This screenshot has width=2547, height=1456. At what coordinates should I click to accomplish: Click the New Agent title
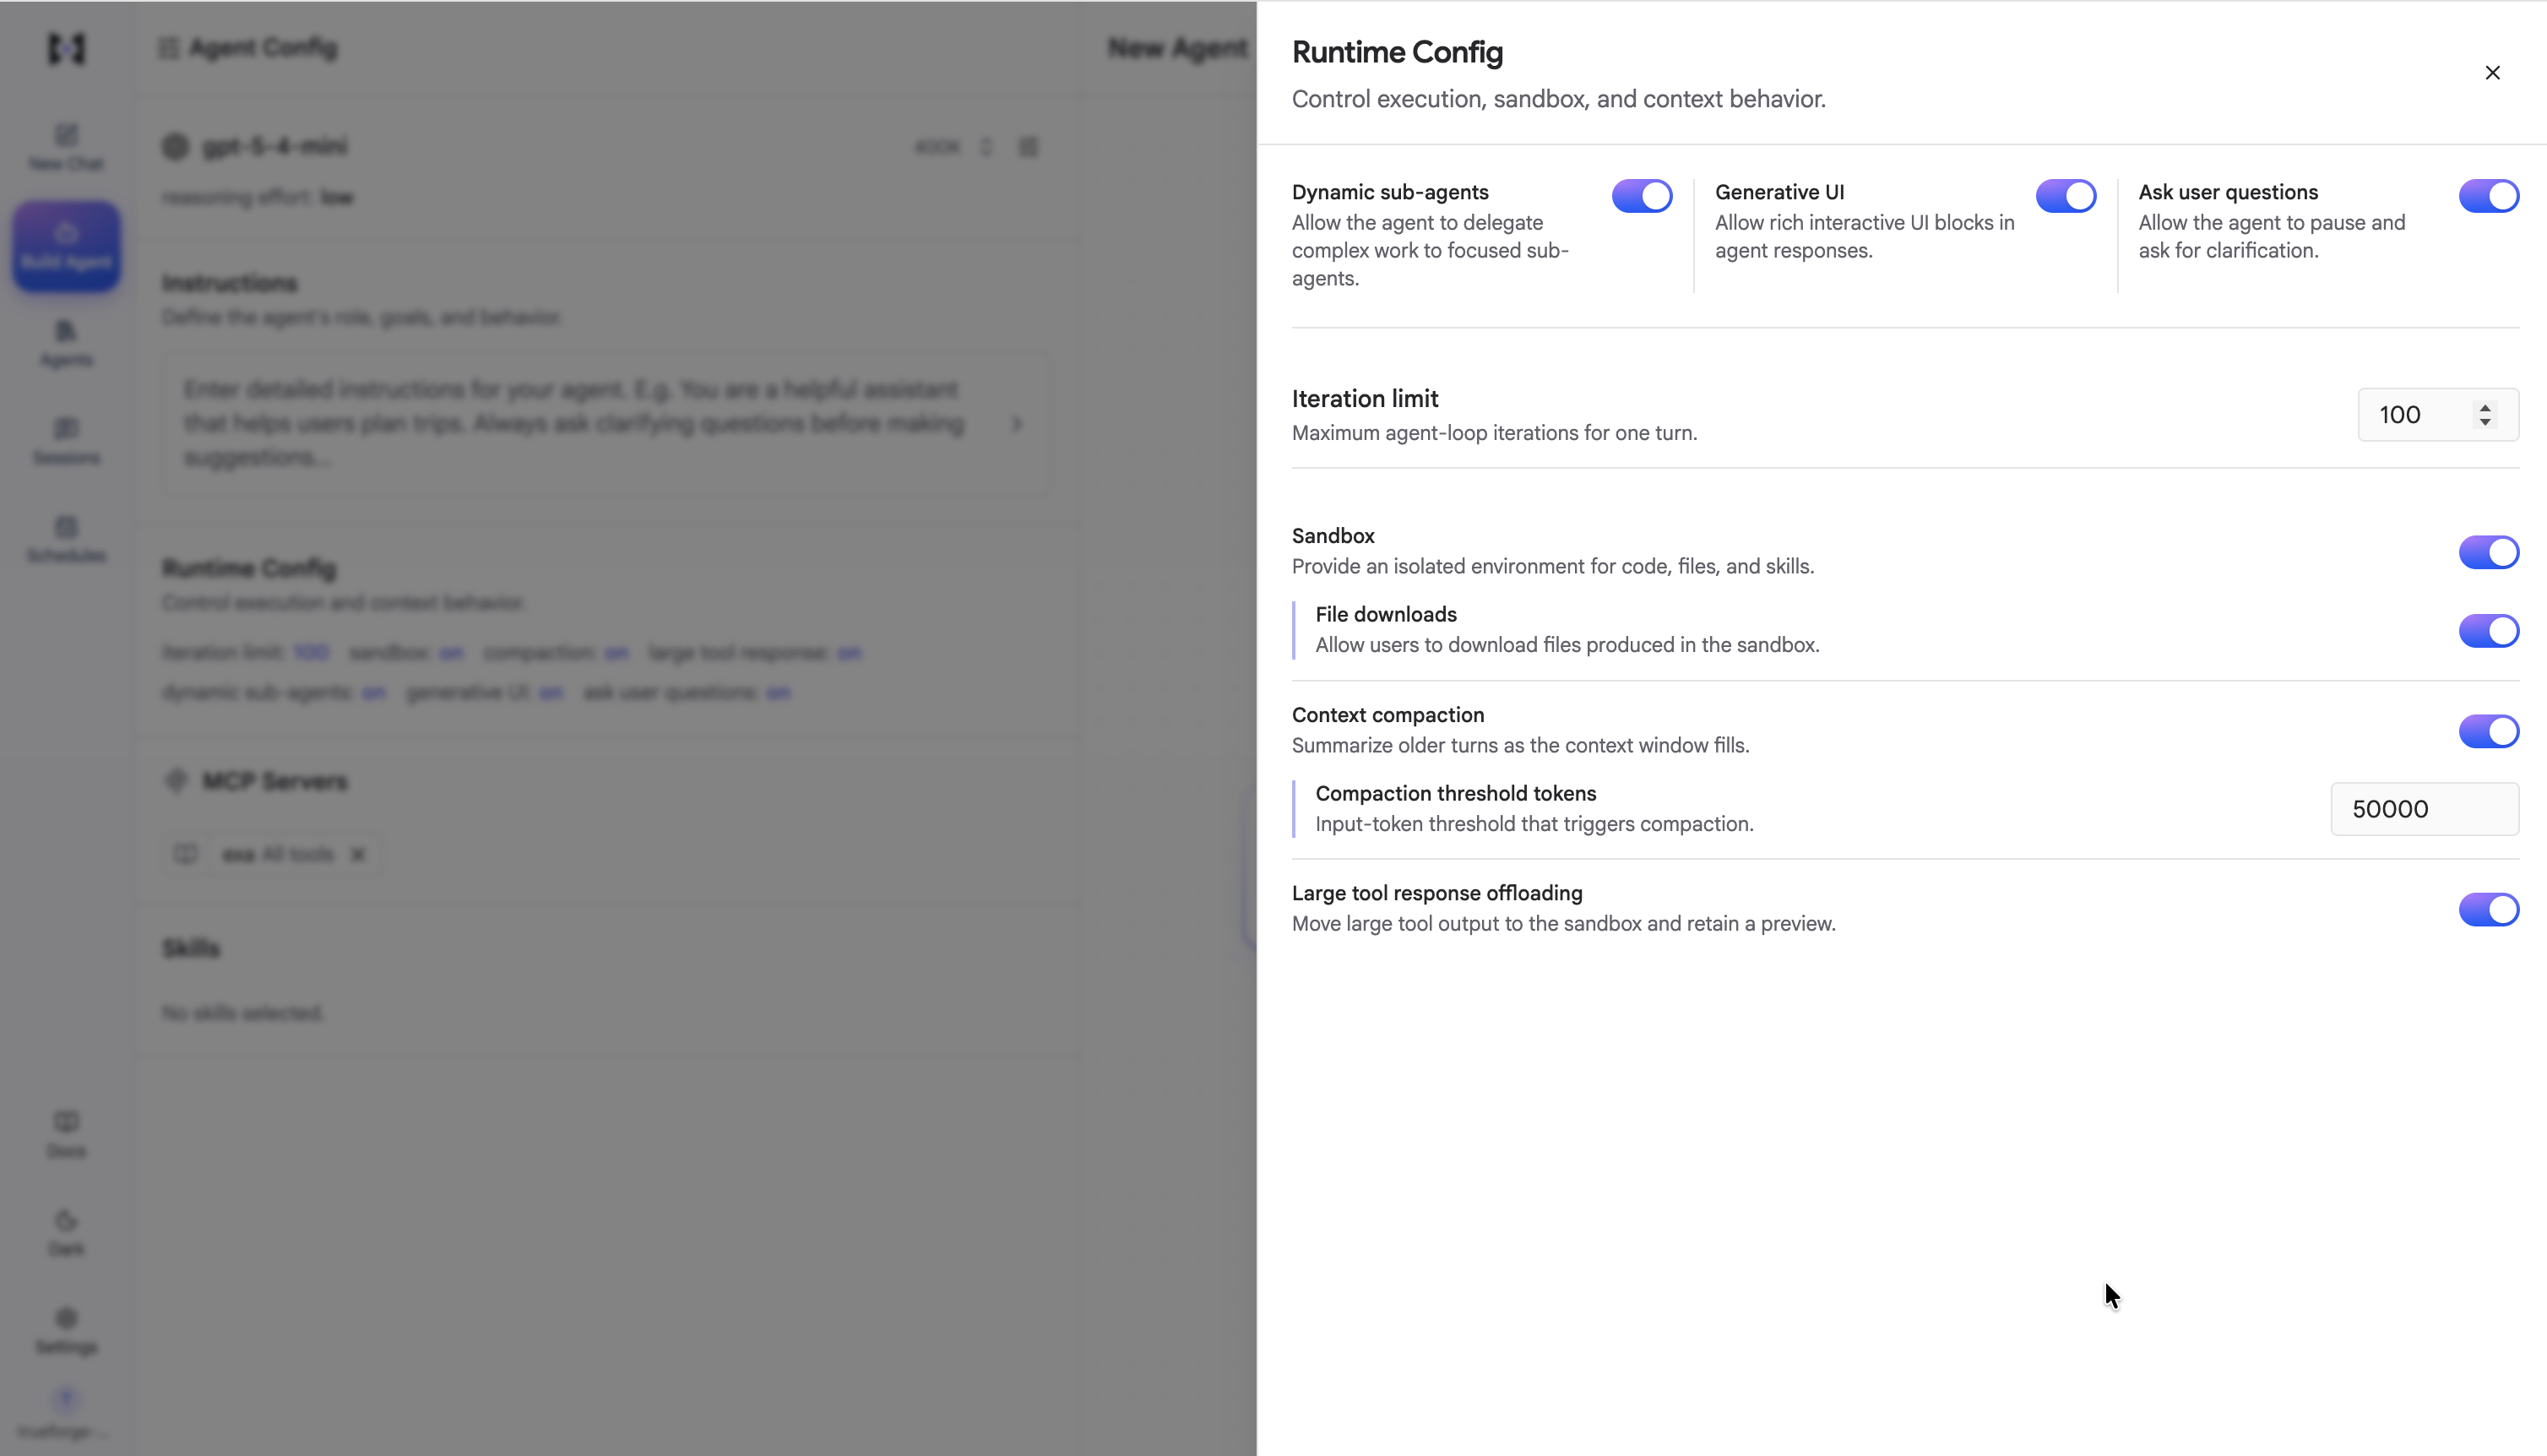pyautogui.click(x=1177, y=48)
